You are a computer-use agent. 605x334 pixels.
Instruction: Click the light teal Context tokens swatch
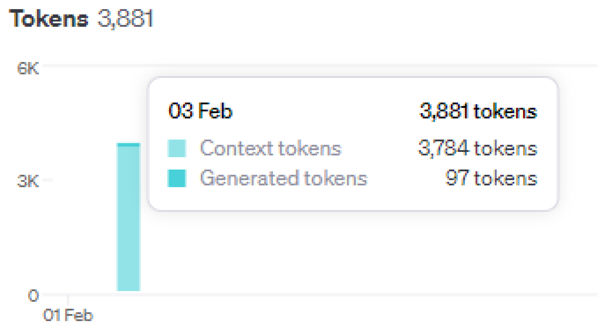(x=177, y=148)
